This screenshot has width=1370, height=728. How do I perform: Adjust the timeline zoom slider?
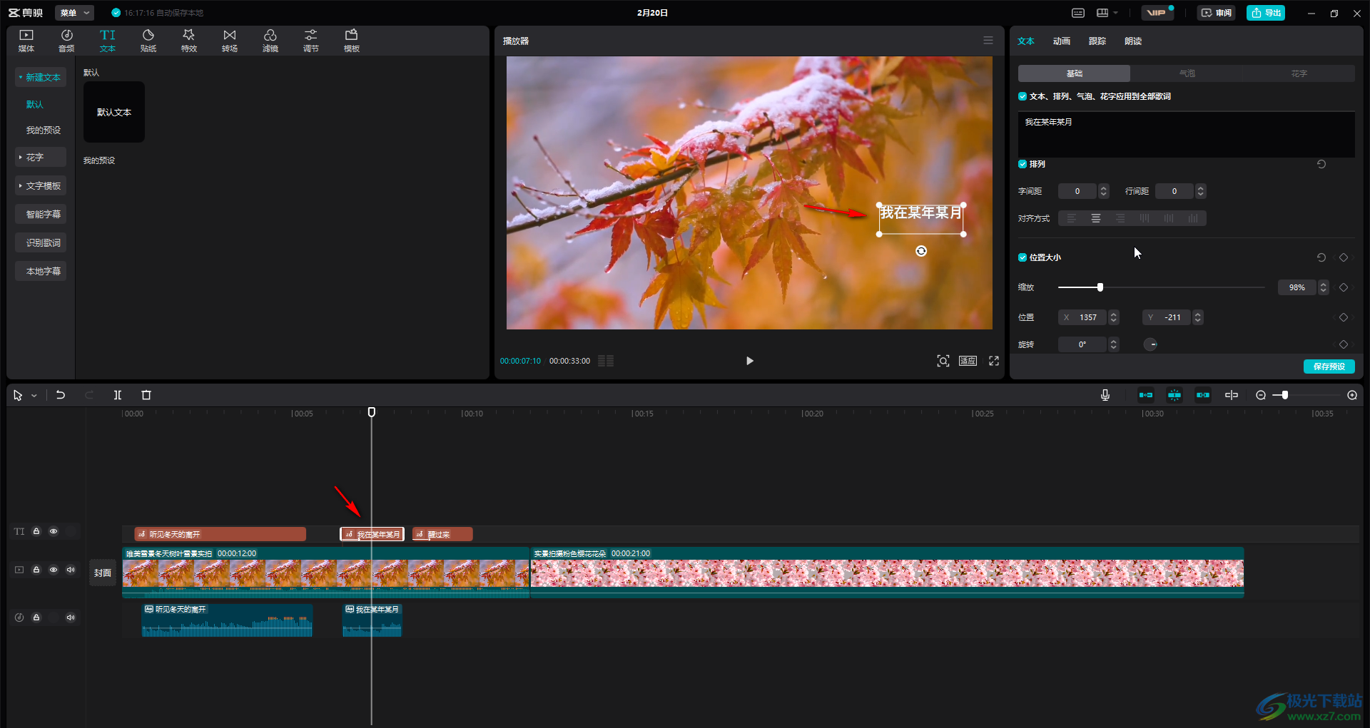(x=1284, y=395)
